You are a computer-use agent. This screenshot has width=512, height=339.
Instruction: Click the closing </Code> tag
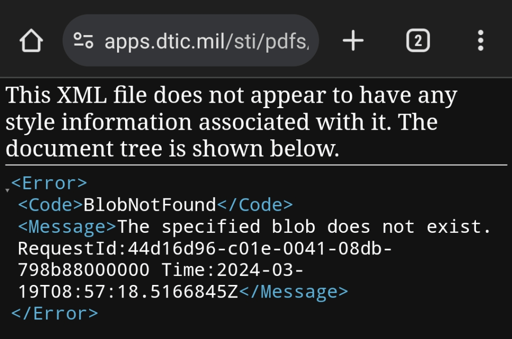click(x=254, y=205)
